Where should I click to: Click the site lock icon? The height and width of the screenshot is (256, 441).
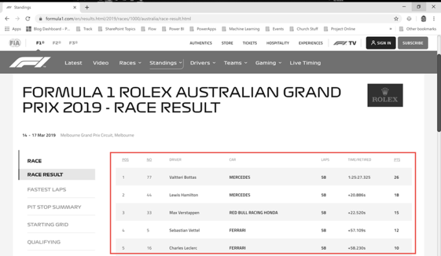pos(40,19)
